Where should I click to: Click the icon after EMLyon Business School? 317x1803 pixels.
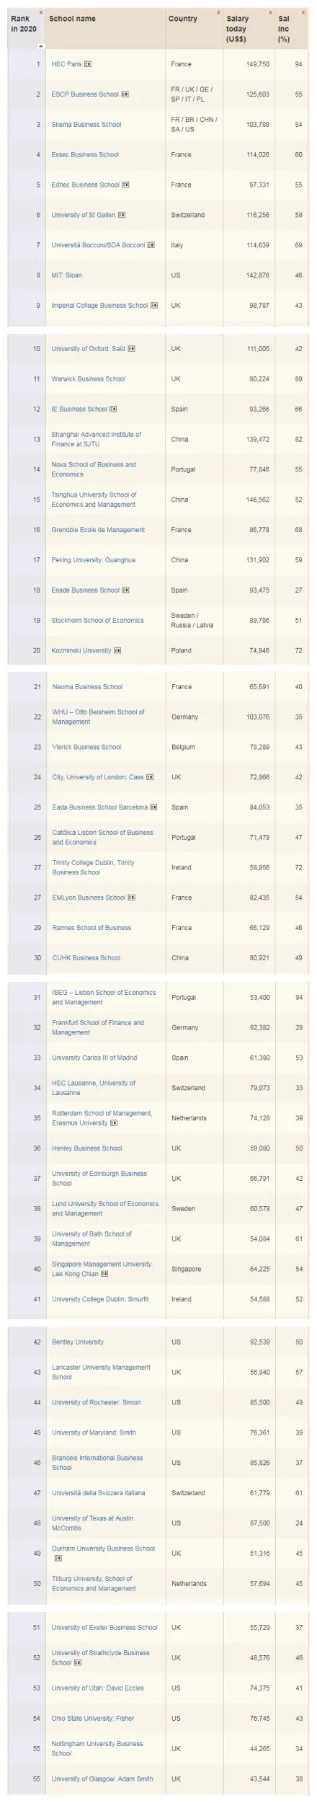[x=132, y=898]
